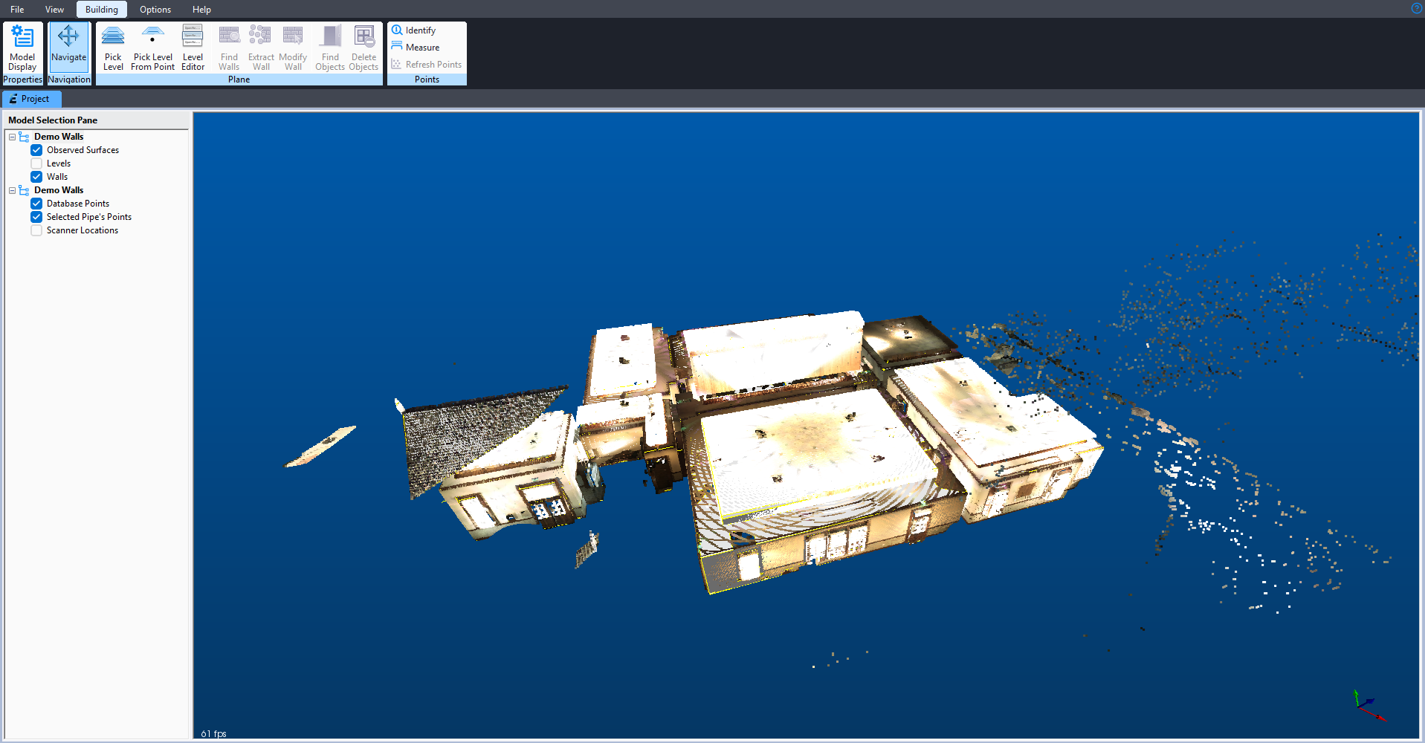The image size is (1425, 743).
Task: Click the Measure button
Action: coord(421,48)
